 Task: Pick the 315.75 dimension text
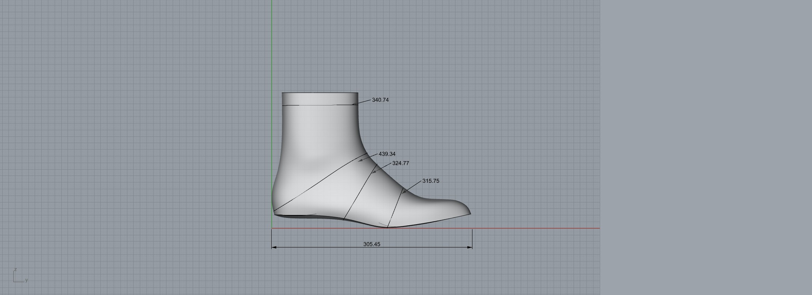pyautogui.click(x=431, y=181)
